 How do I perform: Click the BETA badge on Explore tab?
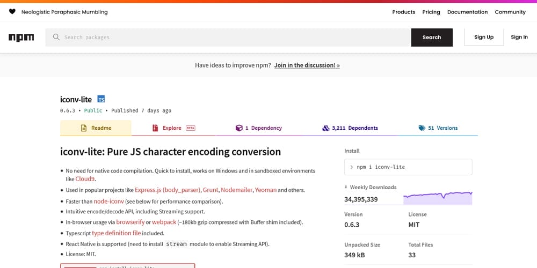point(191,128)
